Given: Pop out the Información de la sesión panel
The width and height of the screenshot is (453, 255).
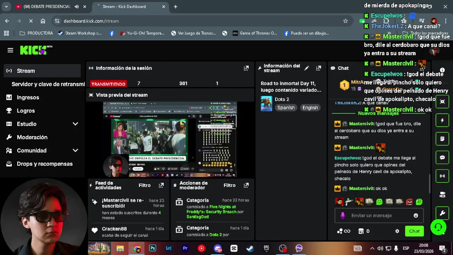Looking at the screenshot, I should click(x=246, y=68).
